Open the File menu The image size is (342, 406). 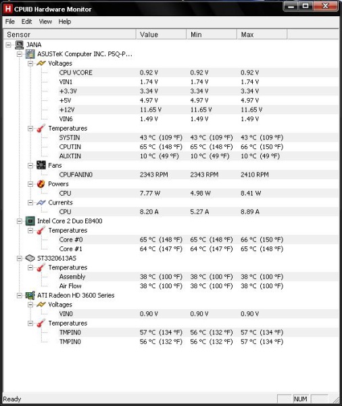click(x=10, y=22)
